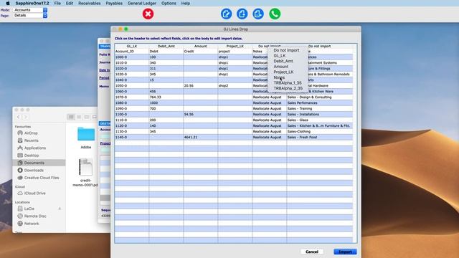Open Recents in Finder sidebar
The image size is (459, 258).
[31, 140]
